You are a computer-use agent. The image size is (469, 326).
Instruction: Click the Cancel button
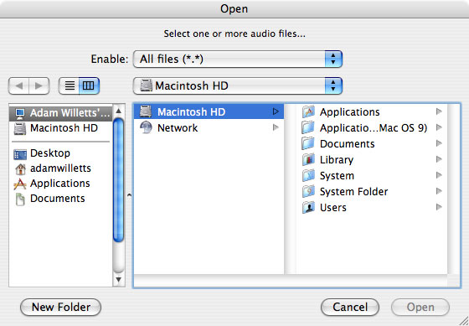(x=350, y=307)
